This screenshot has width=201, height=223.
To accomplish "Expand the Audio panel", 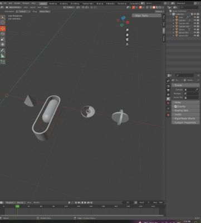I will point(185,114).
